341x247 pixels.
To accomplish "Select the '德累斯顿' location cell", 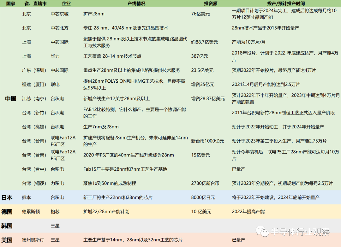I will (31, 212).
